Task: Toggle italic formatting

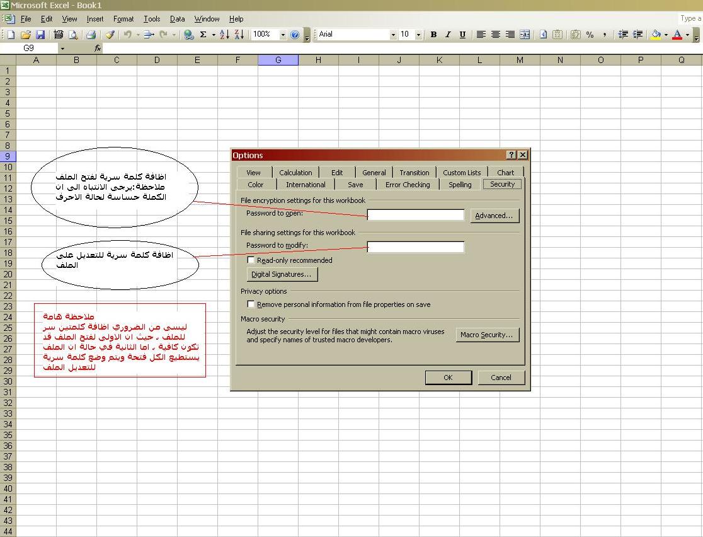Action: 448,35
